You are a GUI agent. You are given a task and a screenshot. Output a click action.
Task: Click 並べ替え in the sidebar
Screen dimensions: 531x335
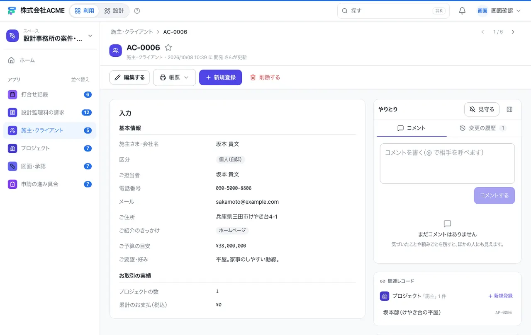point(80,80)
